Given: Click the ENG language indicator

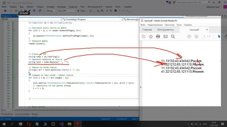Looking at the screenshot, I should click(205, 124).
